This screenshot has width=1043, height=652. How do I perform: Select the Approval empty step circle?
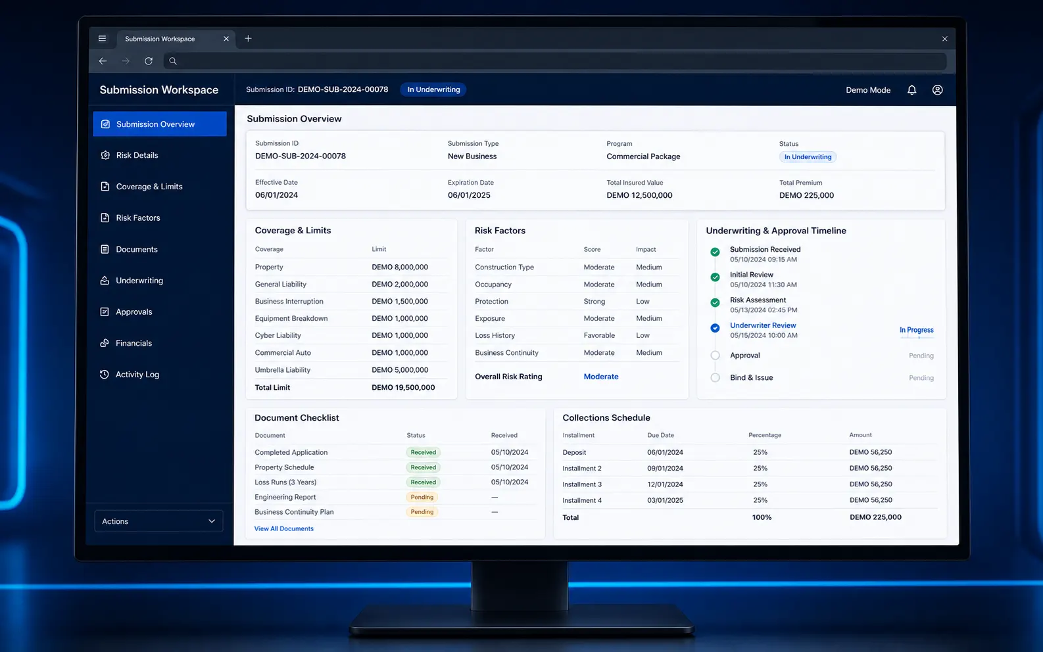pyautogui.click(x=715, y=356)
